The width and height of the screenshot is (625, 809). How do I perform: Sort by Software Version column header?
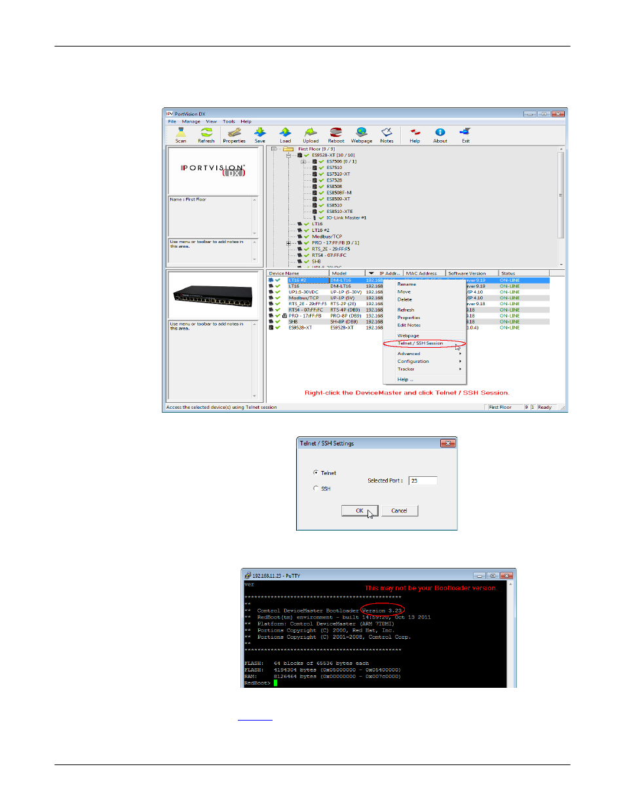point(472,273)
